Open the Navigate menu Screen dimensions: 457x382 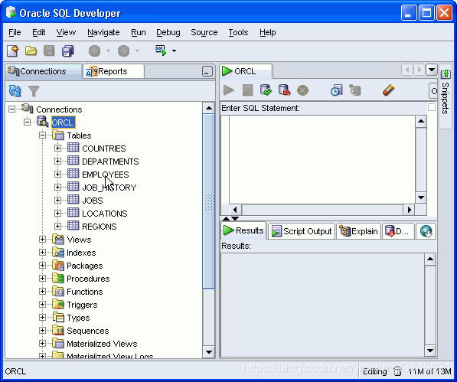(103, 32)
